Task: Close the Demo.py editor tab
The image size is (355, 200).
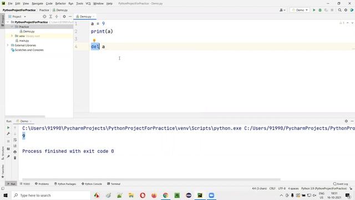Action: pos(93,17)
